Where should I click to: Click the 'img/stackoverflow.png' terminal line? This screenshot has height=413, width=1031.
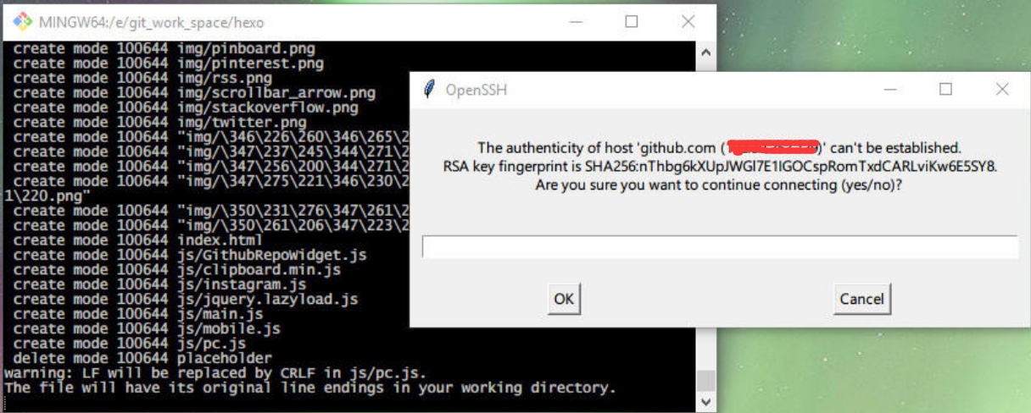pos(187,107)
